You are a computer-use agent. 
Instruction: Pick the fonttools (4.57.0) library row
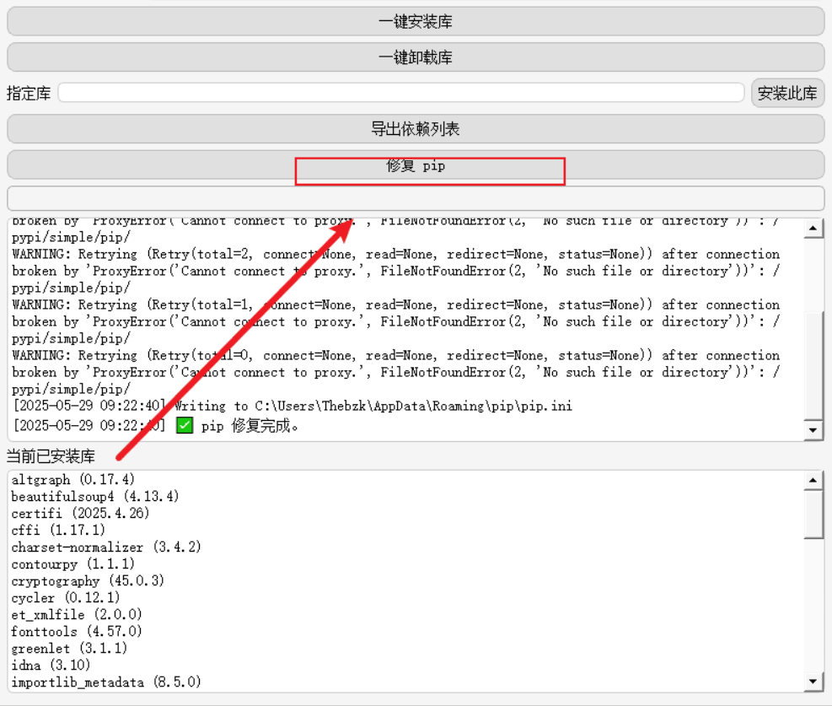point(77,632)
